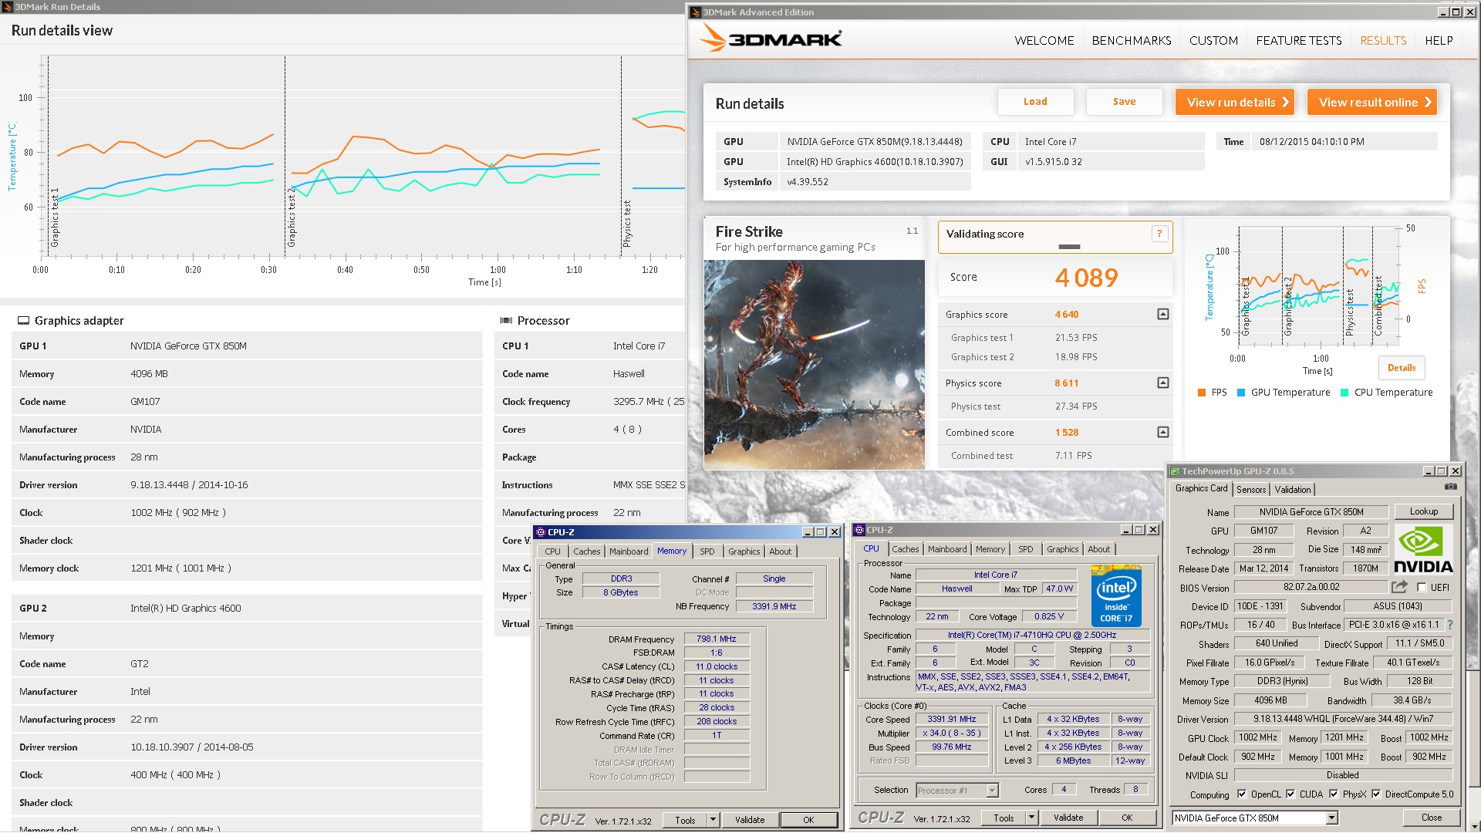The image size is (1481, 833).
Task: Open the HELP tab in 3DMark
Action: click(1439, 40)
